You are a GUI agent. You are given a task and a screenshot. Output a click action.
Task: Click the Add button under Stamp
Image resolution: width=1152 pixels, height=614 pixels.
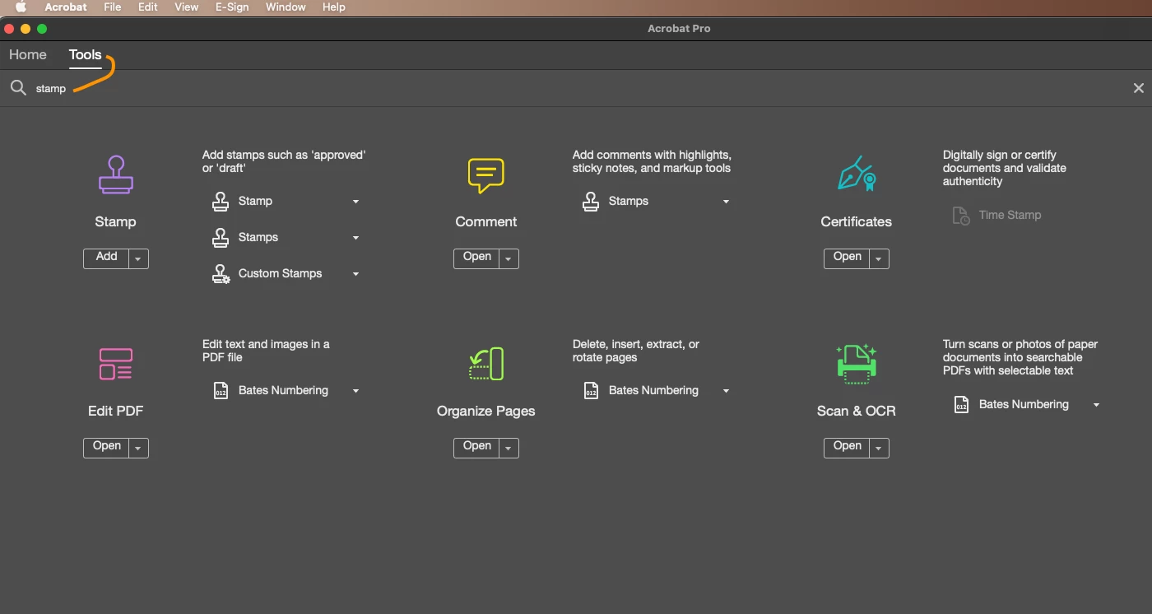pos(107,258)
